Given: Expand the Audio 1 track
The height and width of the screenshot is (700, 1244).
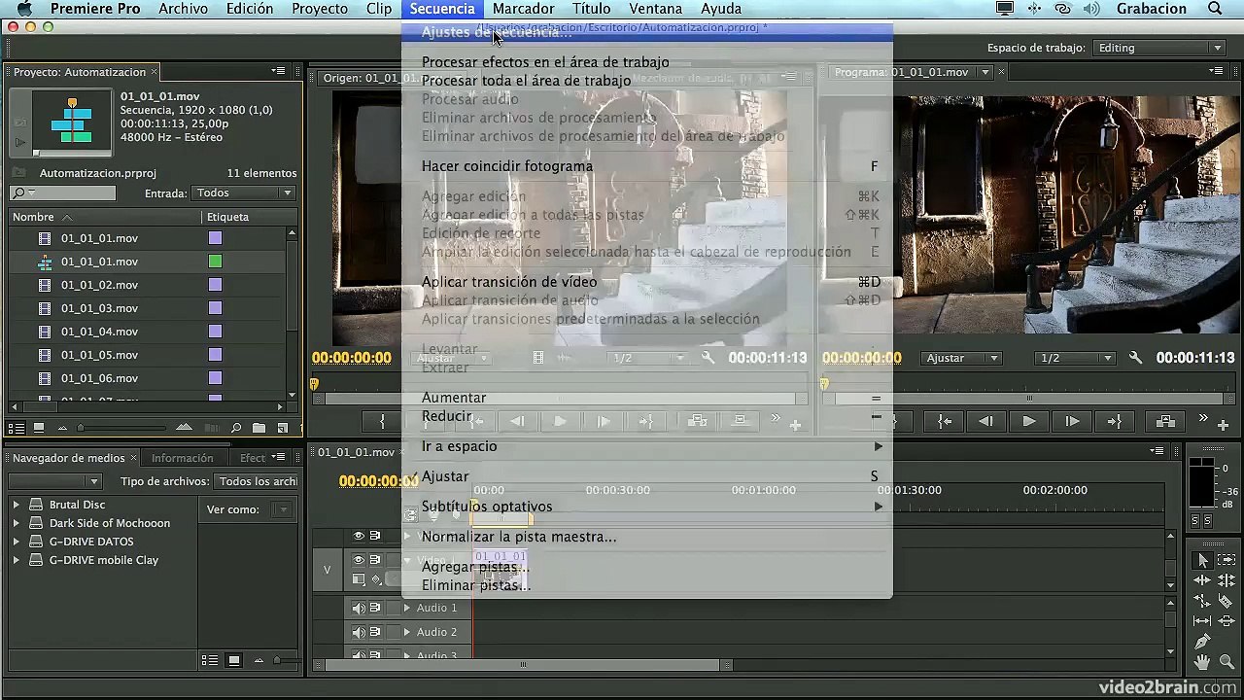Looking at the screenshot, I should (x=407, y=609).
